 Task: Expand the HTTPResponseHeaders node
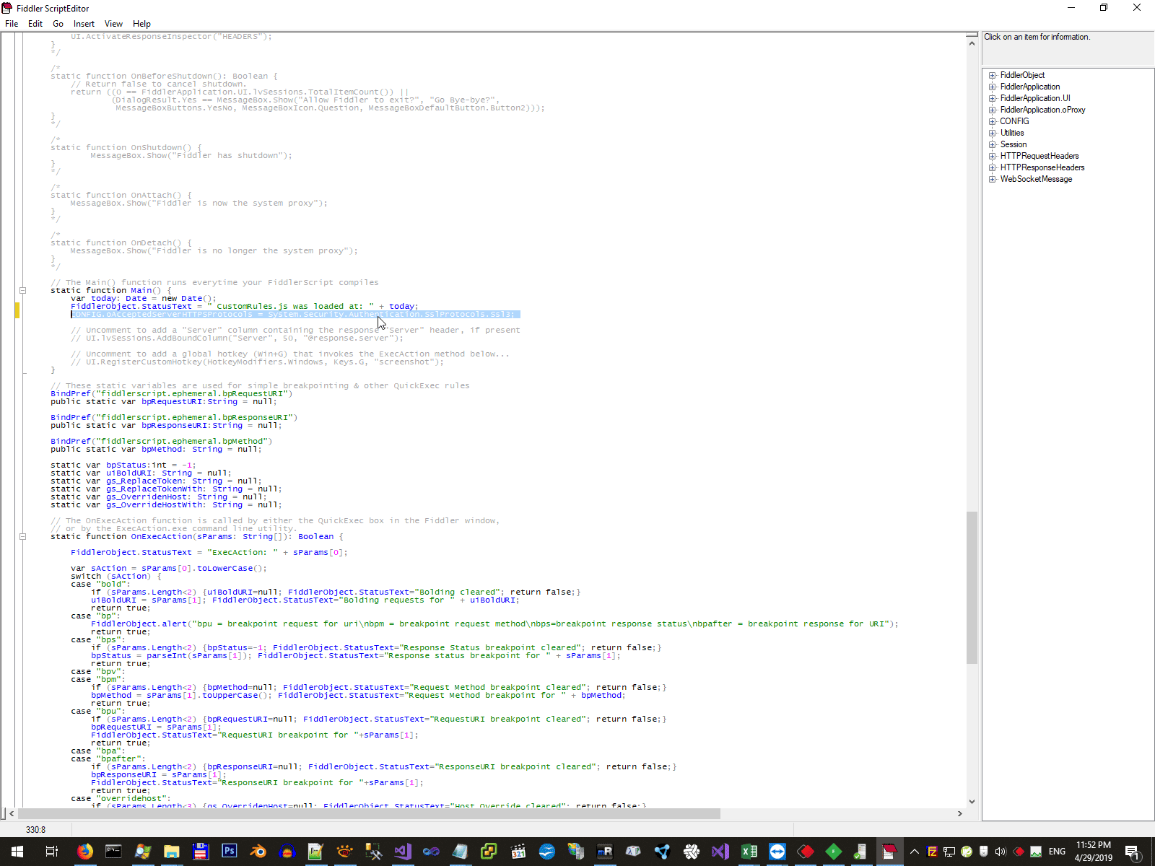point(993,168)
